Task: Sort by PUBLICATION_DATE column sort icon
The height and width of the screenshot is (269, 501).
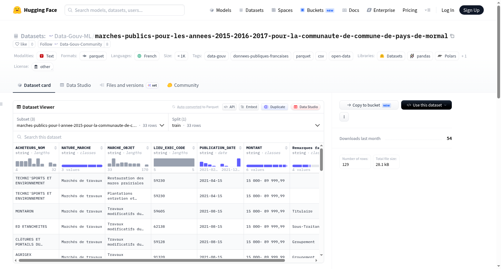Action: (240, 148)
